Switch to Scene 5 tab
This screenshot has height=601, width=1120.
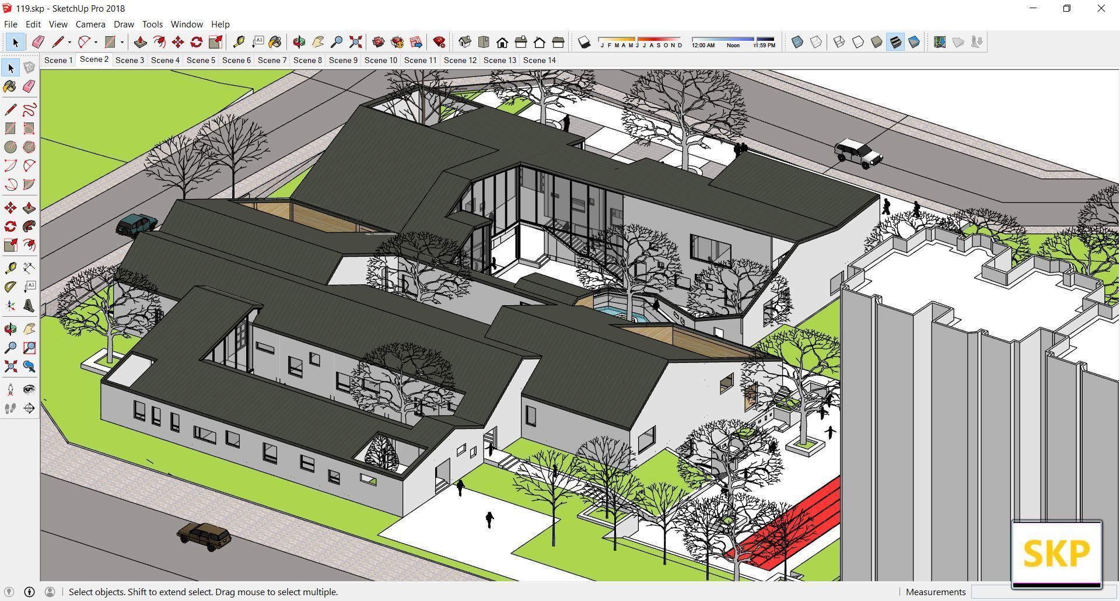coord(201,60)
